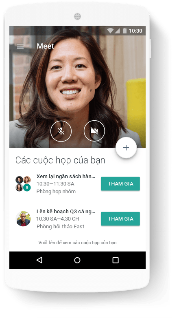Tap Vuốt lên để xem các cuộc họp hint
This screenshot has width=179, height=318.
[77, 243]
